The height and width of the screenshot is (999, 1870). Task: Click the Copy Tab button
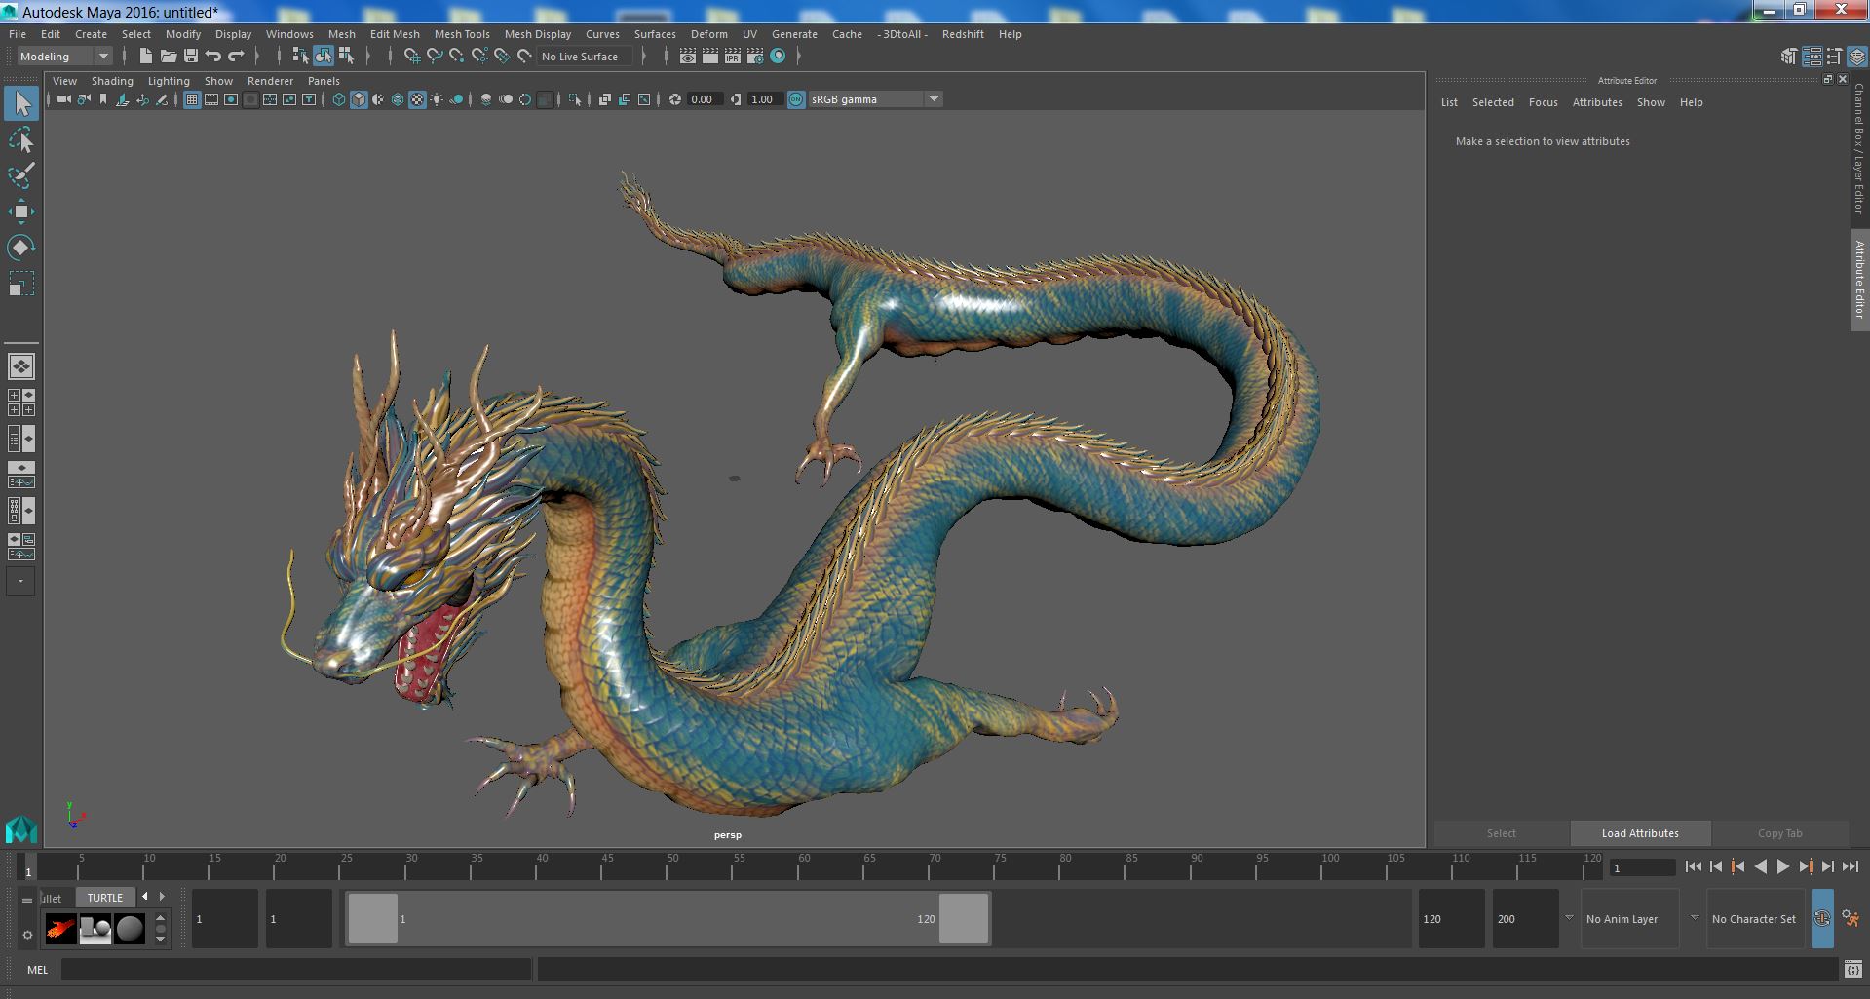click(1780, 833)
